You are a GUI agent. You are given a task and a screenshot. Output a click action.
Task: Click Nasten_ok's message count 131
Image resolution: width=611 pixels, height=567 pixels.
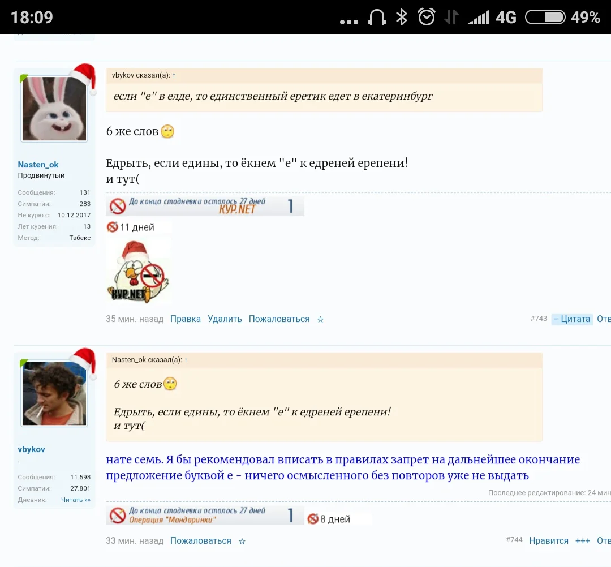(x=85, y=192)
